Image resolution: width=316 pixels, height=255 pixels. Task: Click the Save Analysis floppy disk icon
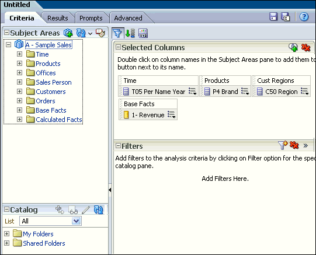(x=273, y=16)
